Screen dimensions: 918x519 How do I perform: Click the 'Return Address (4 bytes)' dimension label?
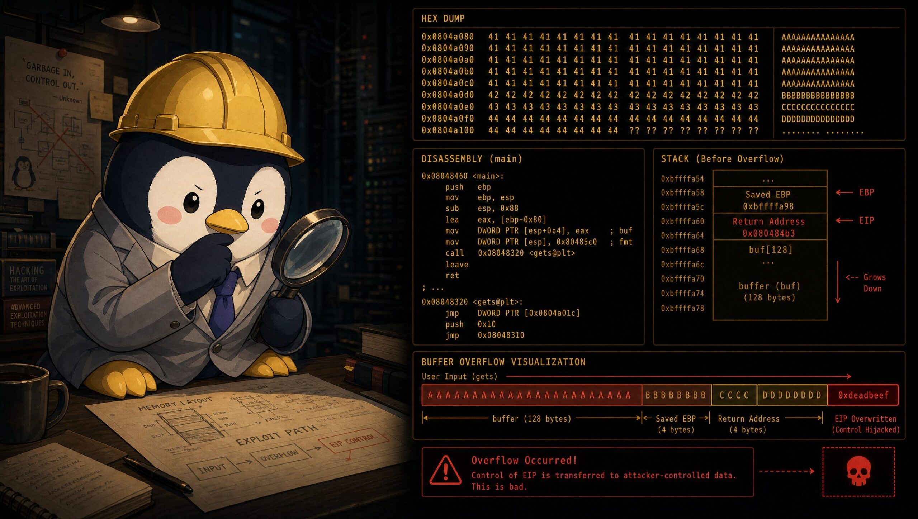749,424
